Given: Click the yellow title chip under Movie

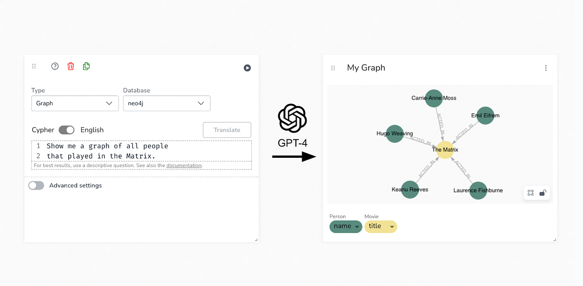Looking at the screenshot, I should [380, 226].
